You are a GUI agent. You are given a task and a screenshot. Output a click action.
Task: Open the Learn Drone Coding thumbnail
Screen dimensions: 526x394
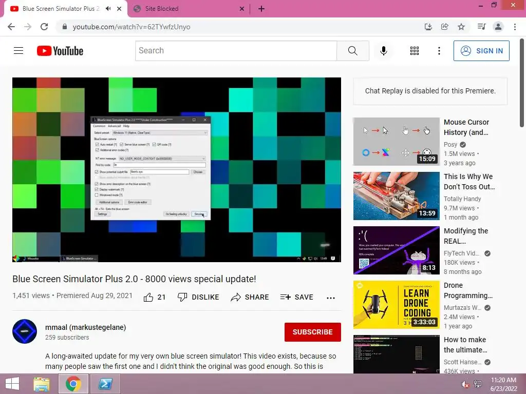coord(396,305)
